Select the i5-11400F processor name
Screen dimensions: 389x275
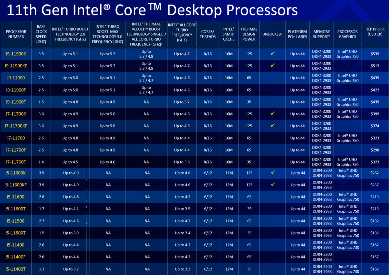tap(15, 257)
